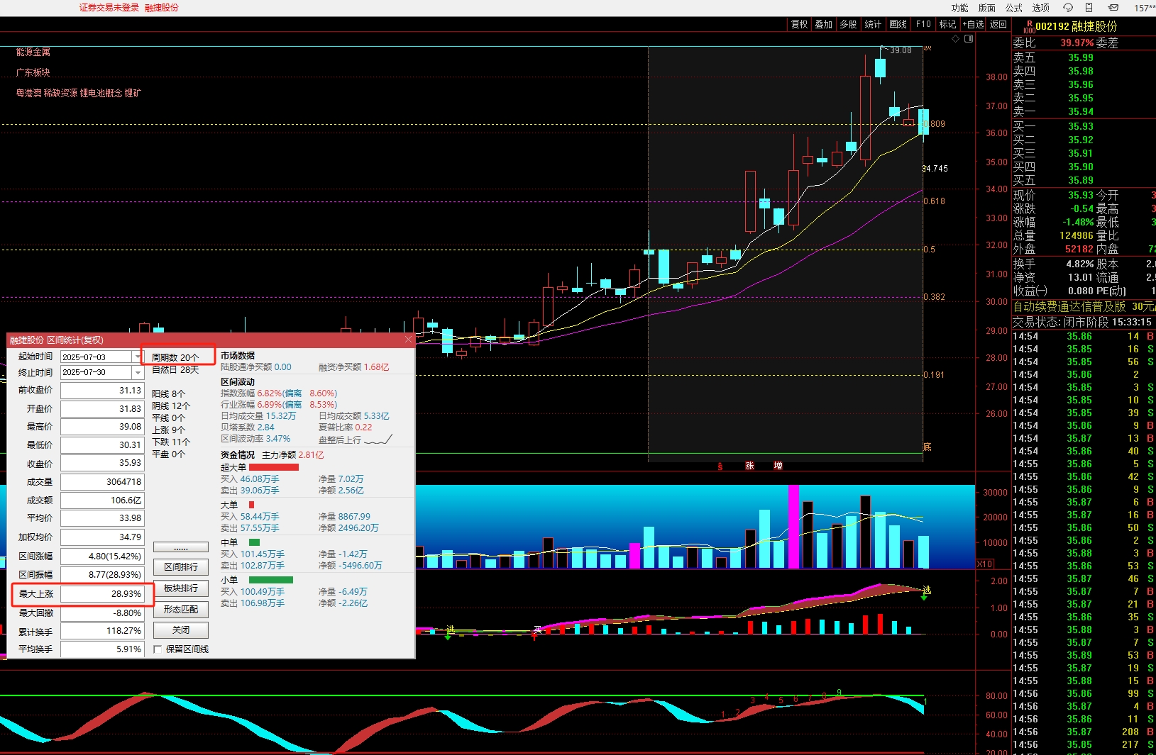Click the diamond marker icon above the chart
This screenshot has width=1156, height=755.
point(955,39)
